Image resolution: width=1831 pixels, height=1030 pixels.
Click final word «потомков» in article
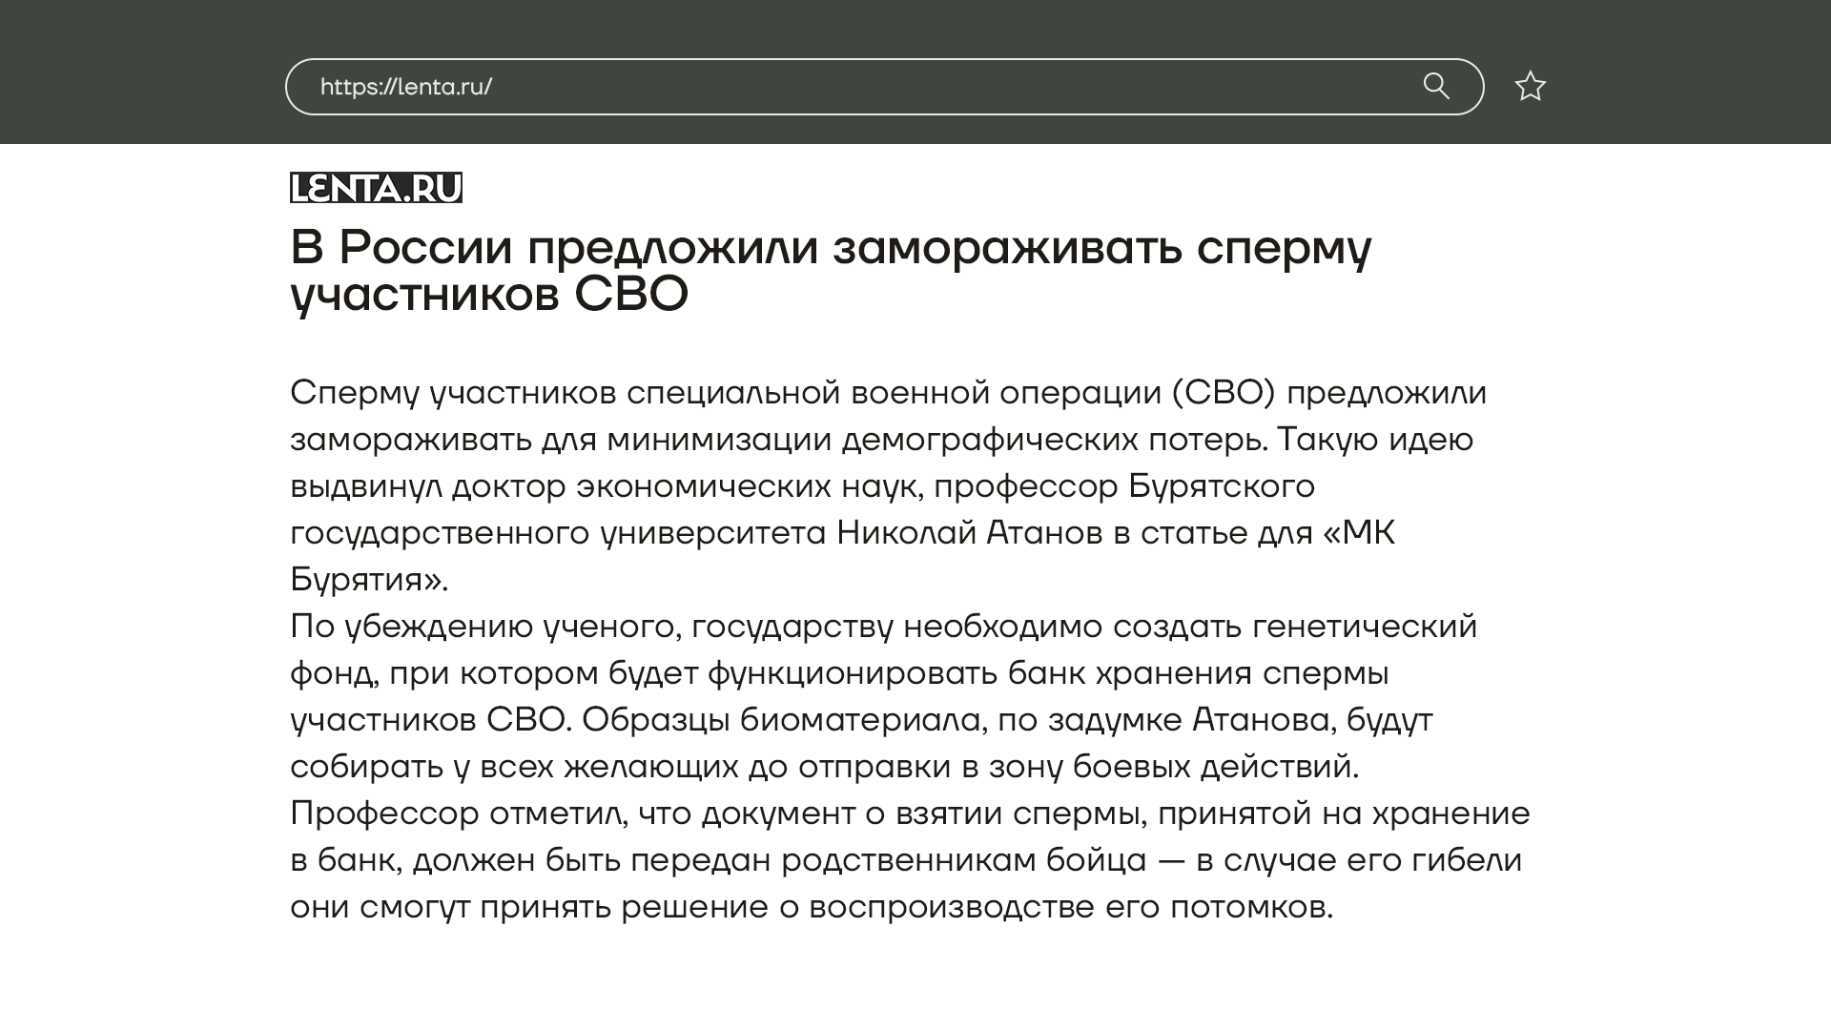pos(1249,907)
